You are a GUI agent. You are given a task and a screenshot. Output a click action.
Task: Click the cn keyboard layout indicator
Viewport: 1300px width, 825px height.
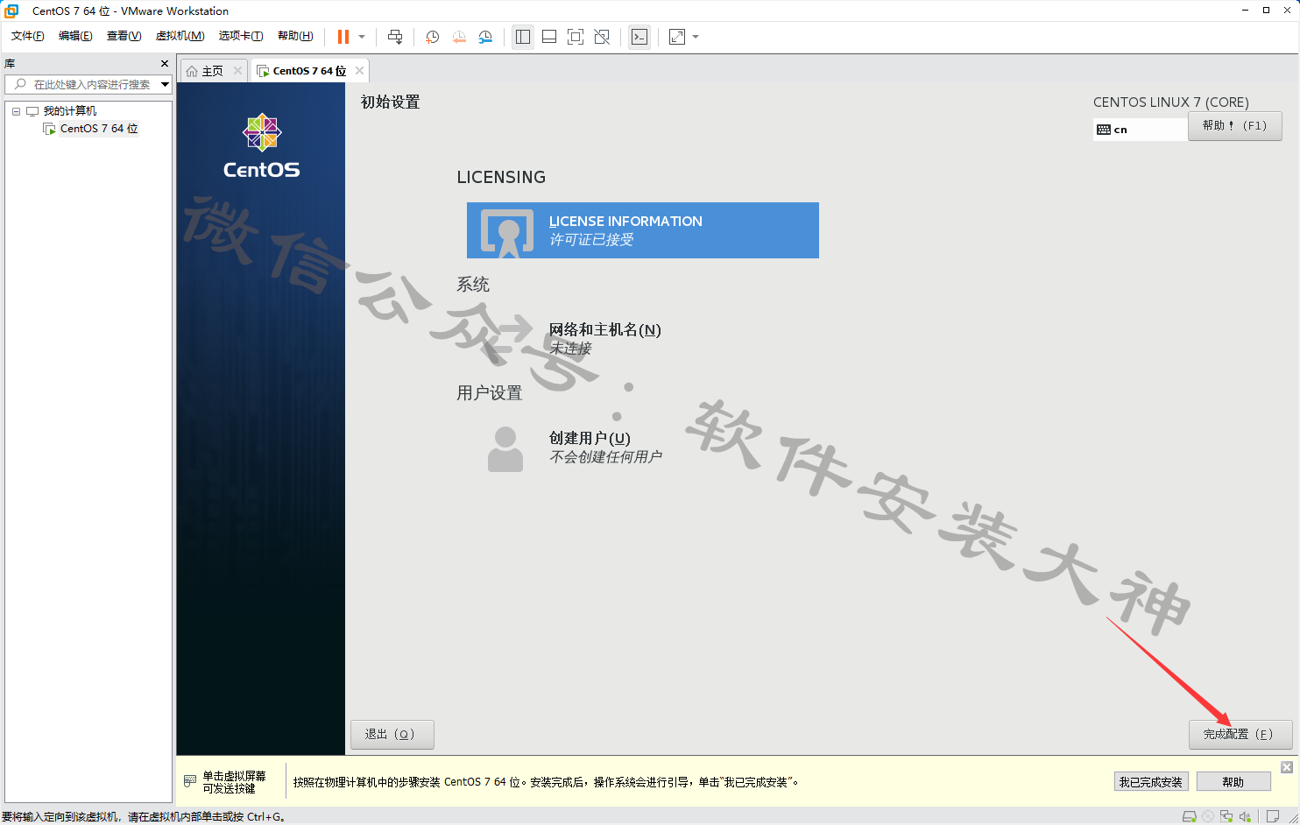(1140, 129)
